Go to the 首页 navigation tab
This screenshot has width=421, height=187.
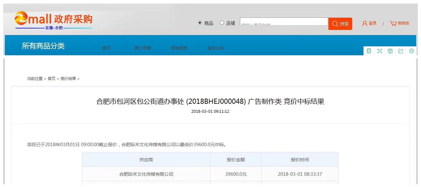[107, 48]
